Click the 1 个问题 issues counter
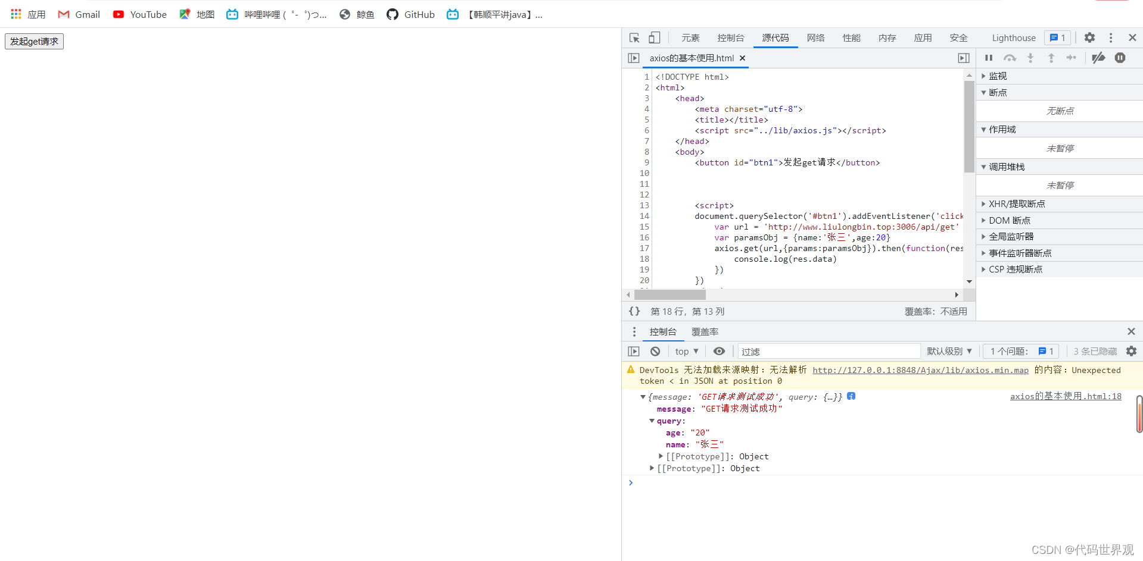Screen dimensions: 1143x561 click(1021, 351)
